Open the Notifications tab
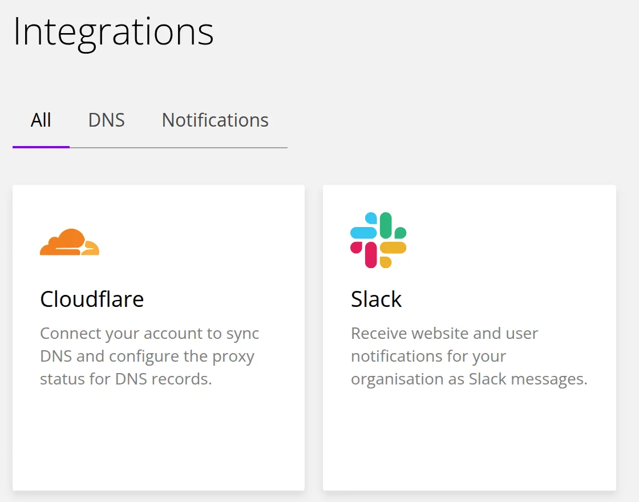Image resolution: width=639 pixels, height=502 pixels. [x=215, y=120]
